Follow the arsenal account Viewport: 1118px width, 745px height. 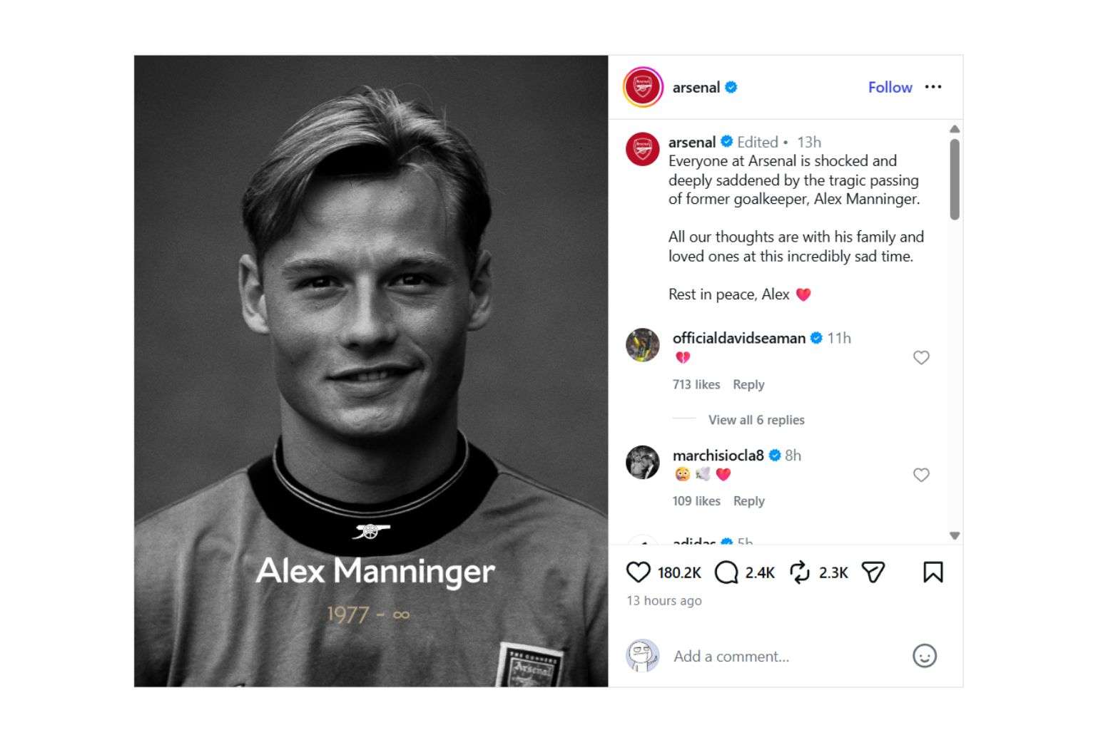[x=890, y=87]
